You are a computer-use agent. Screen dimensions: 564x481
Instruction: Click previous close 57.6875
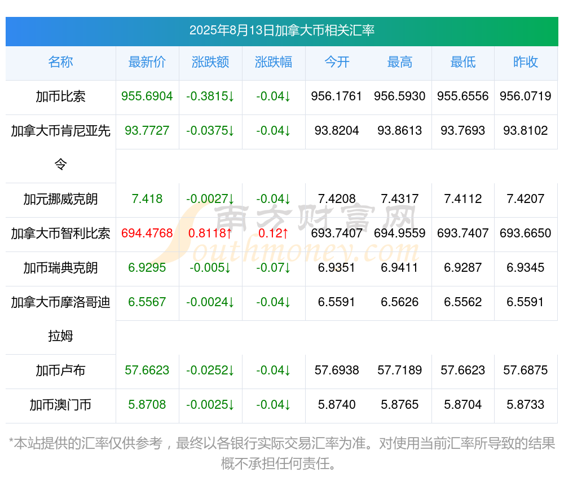(x=526, y=370)
